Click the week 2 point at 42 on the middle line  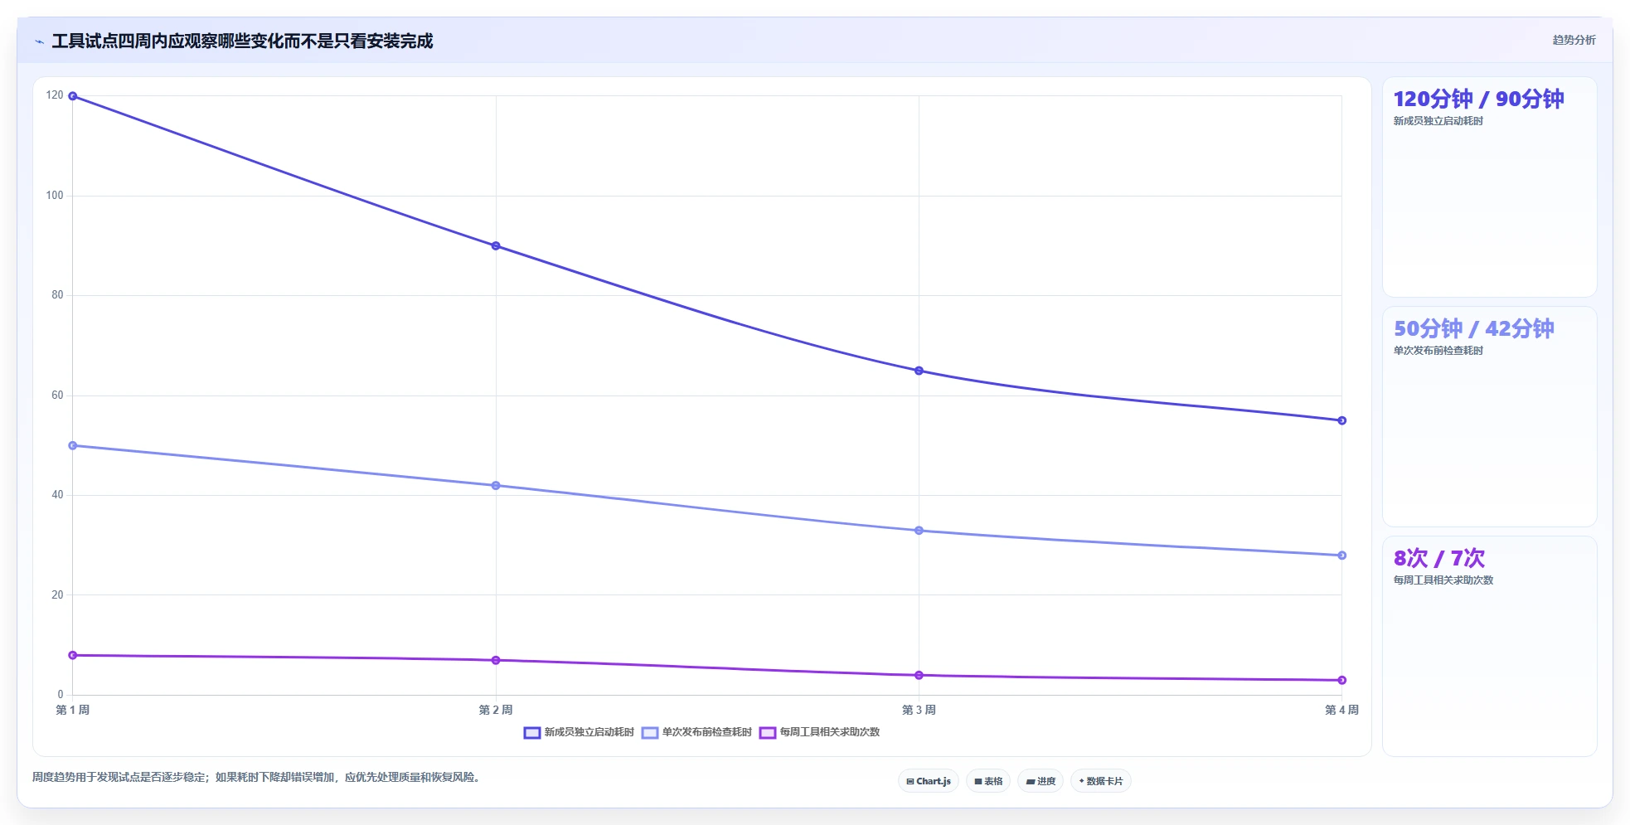coord(496,486)
